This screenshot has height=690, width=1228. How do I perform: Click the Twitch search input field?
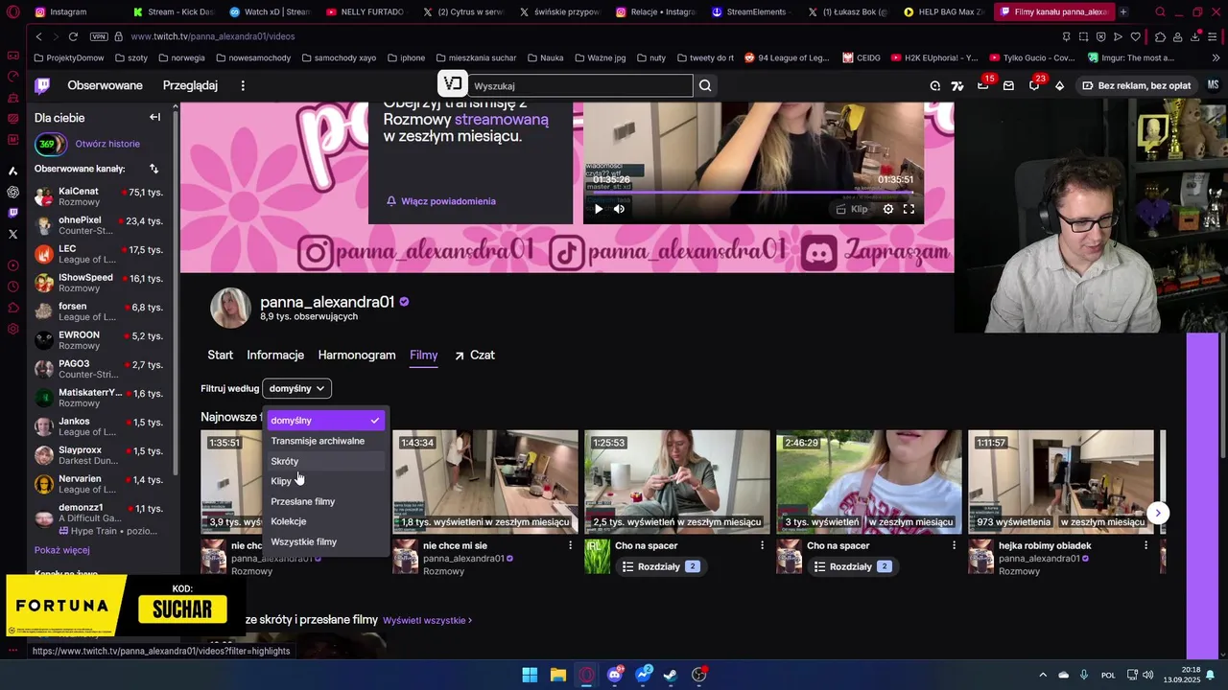point(579,85)
